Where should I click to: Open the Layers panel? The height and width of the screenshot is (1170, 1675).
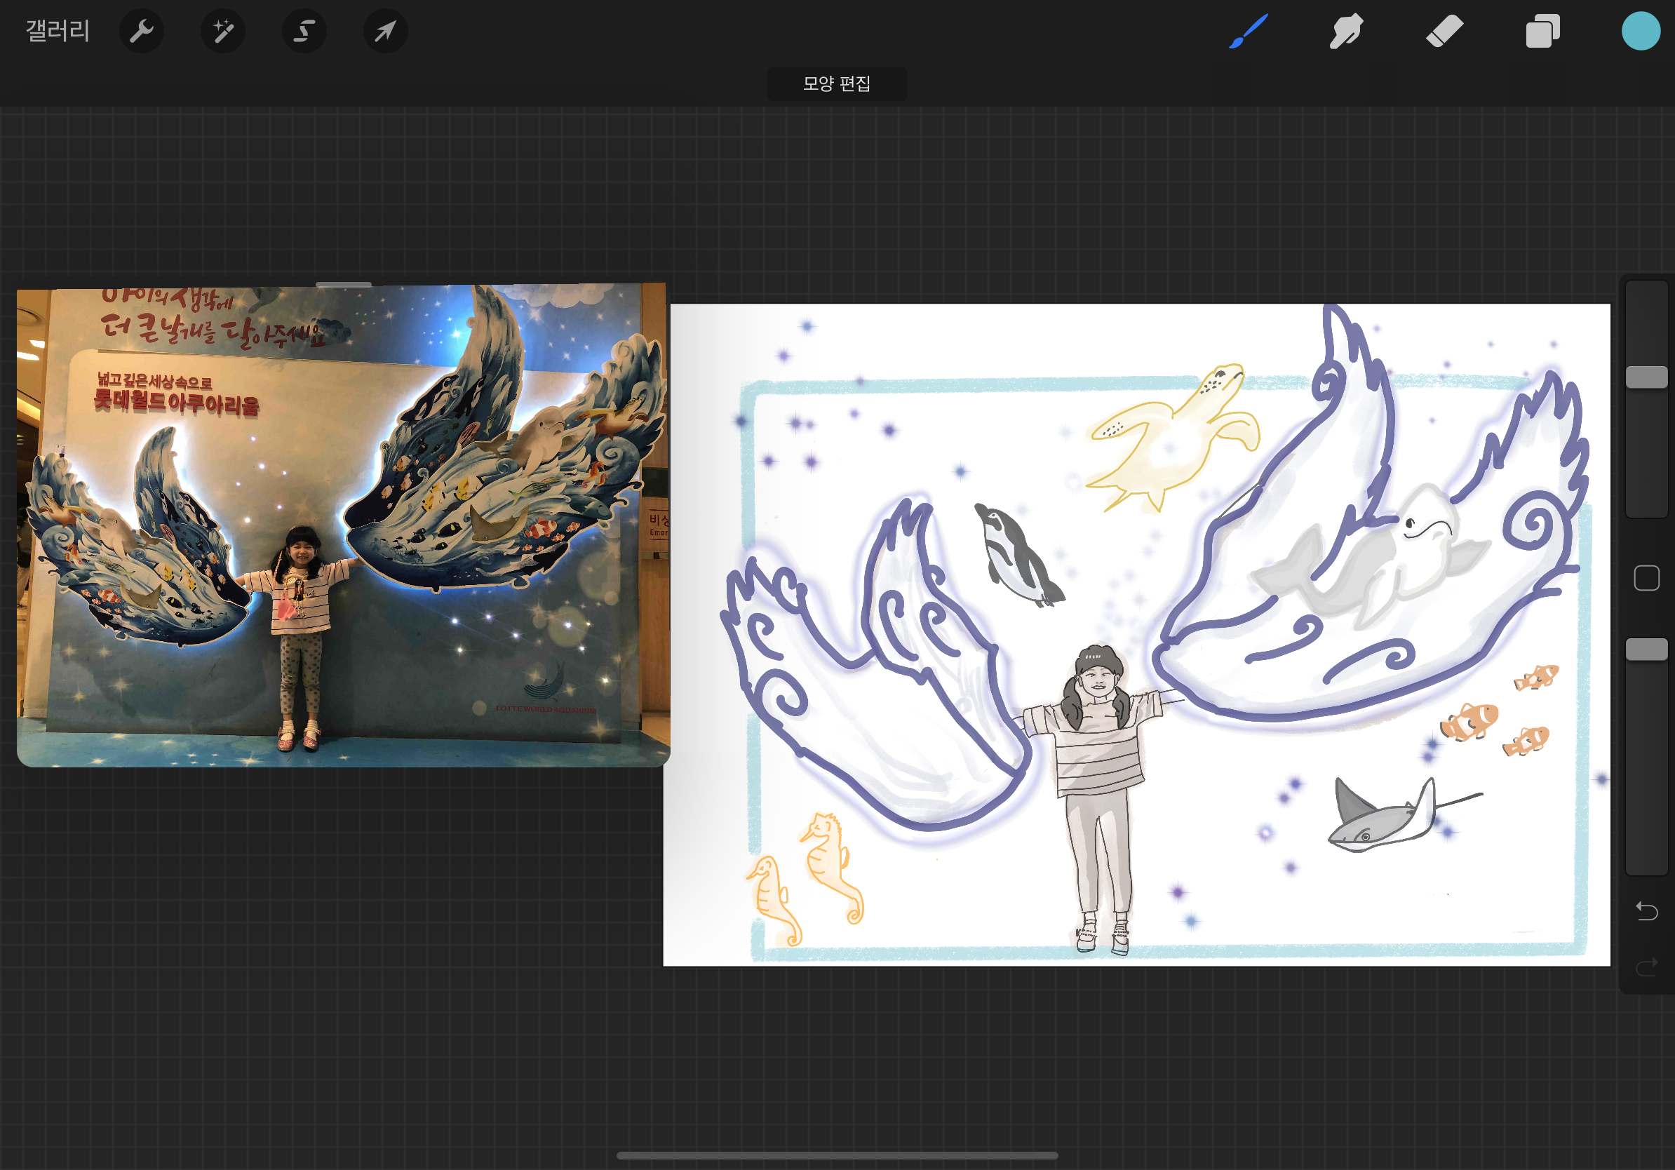point(1542,32)
